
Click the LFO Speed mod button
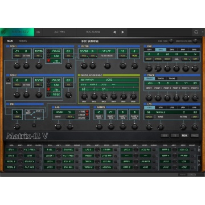pyautogui.click(x=149, y=117)
